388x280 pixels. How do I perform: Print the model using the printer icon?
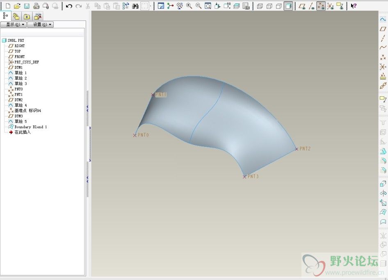[36, 6]
